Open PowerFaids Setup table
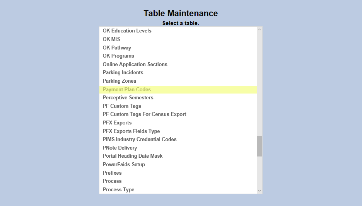 pos(124,164)
